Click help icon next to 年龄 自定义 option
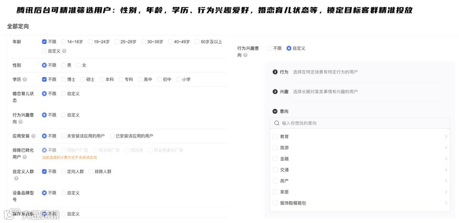Image resolution: width=459 pixels, height=223 pixels. pyautogui.click(x=64, y=51)
